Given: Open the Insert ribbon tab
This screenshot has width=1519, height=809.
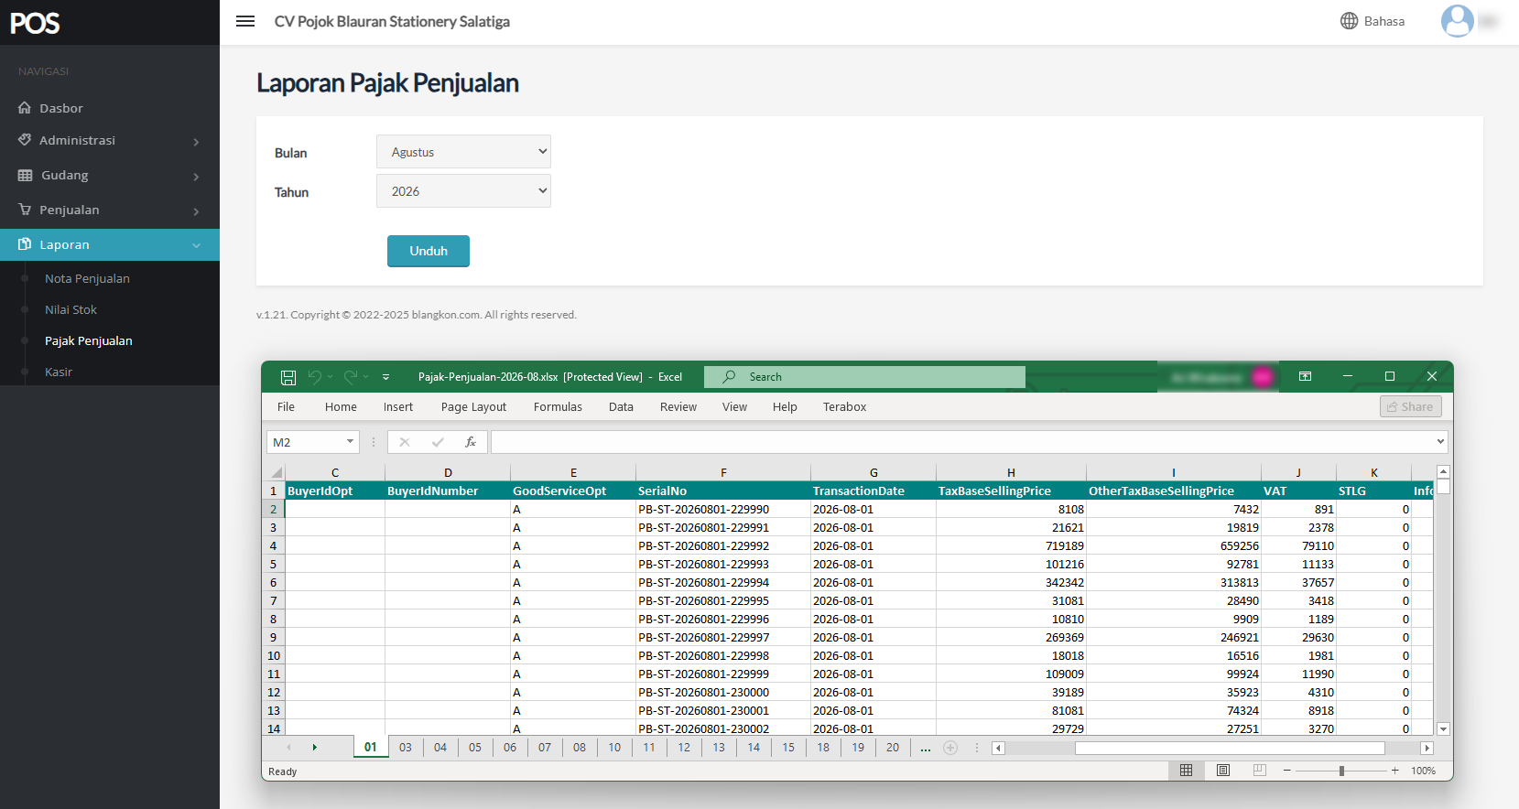Looking at the screenshot, I should 398,407.
